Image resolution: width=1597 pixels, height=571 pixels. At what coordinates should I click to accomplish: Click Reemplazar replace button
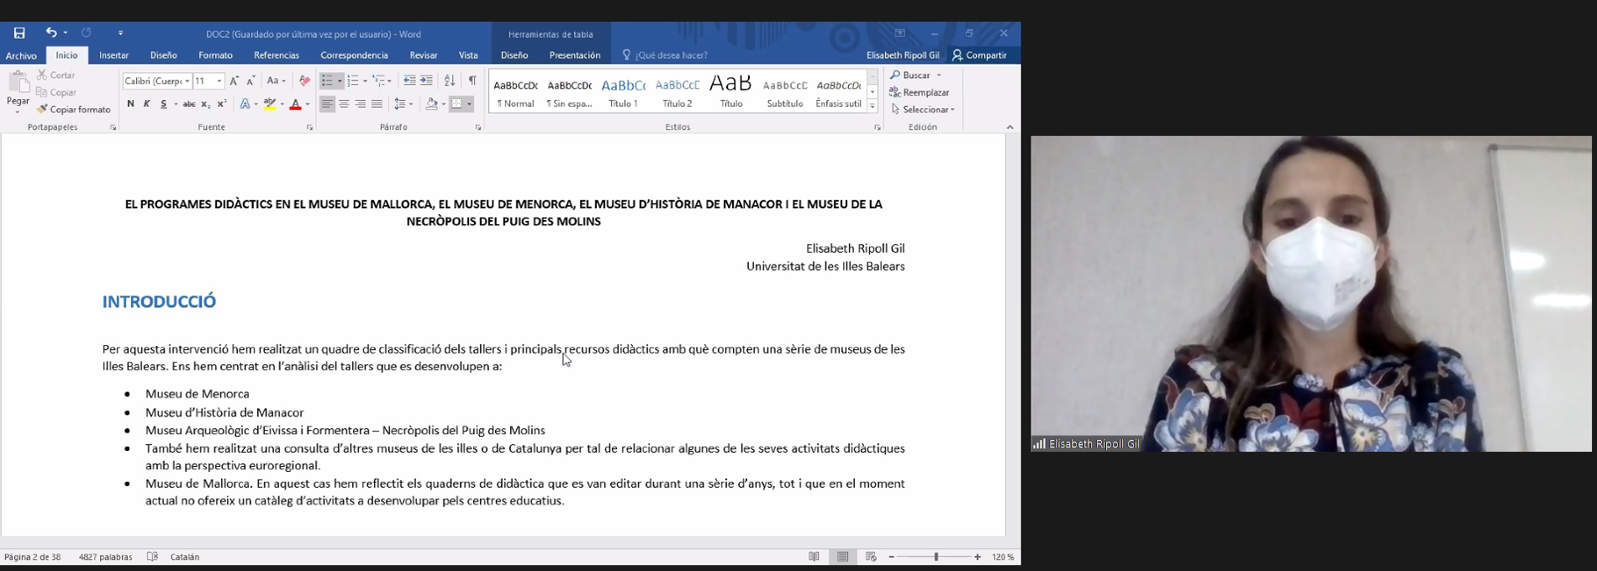(920, 92)
